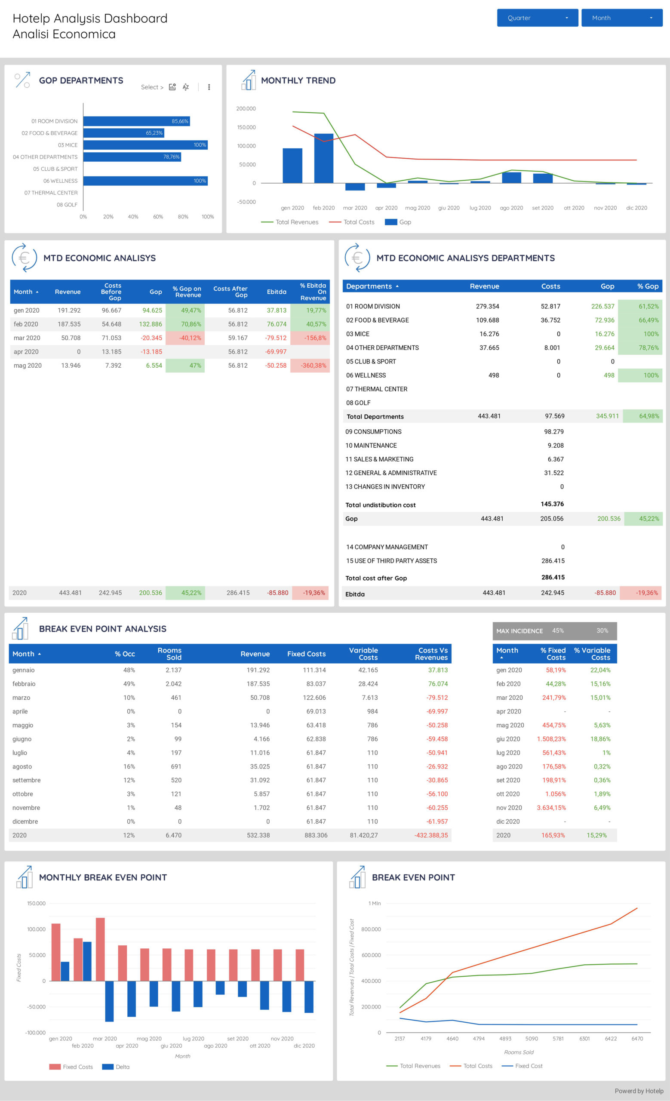
Task: Open the Quarter dropdown filter
Action: (x=538, y=18)
